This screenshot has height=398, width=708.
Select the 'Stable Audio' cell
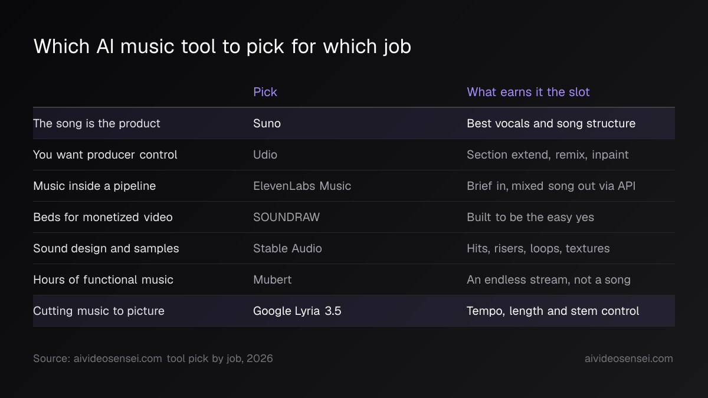[287, 248]
